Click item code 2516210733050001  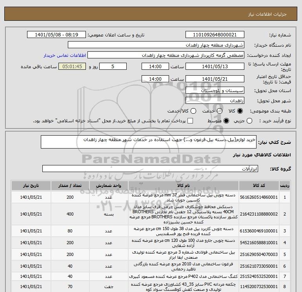coord(259,267)
